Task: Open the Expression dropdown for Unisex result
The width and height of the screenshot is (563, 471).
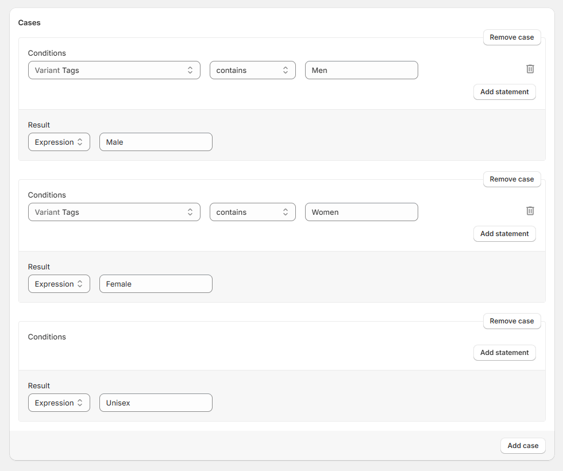Action: click(x=59, y=402)
